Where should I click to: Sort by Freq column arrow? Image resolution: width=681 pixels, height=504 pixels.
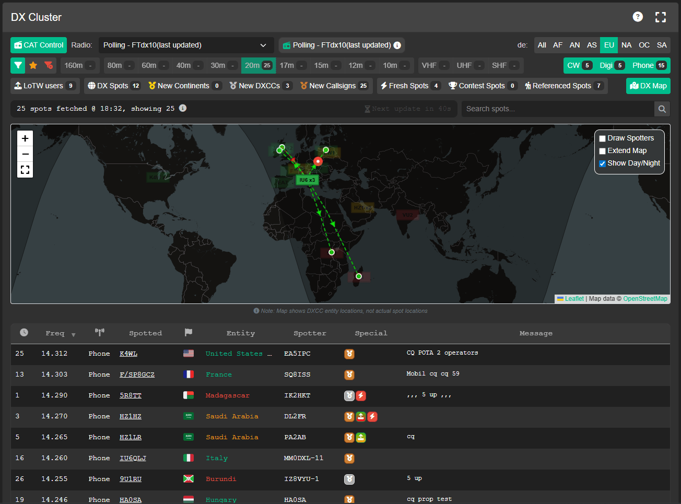click(x=74, y=335)
